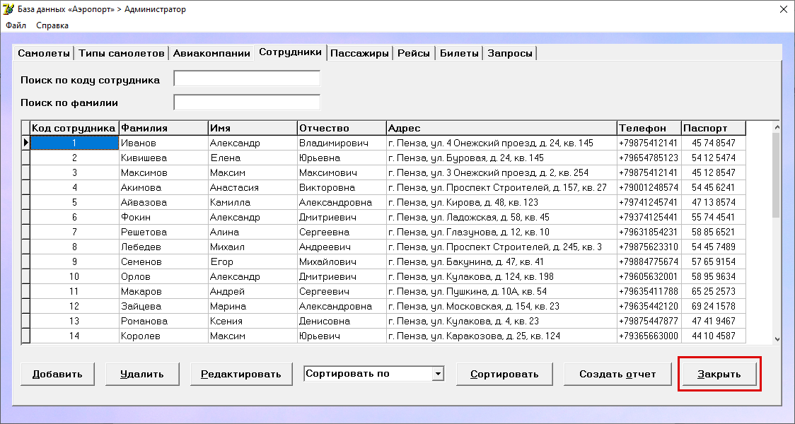The image size is (795, 424).
Task: Click the passport cell 54 45 7489
Action: click(x=714, y=247)
